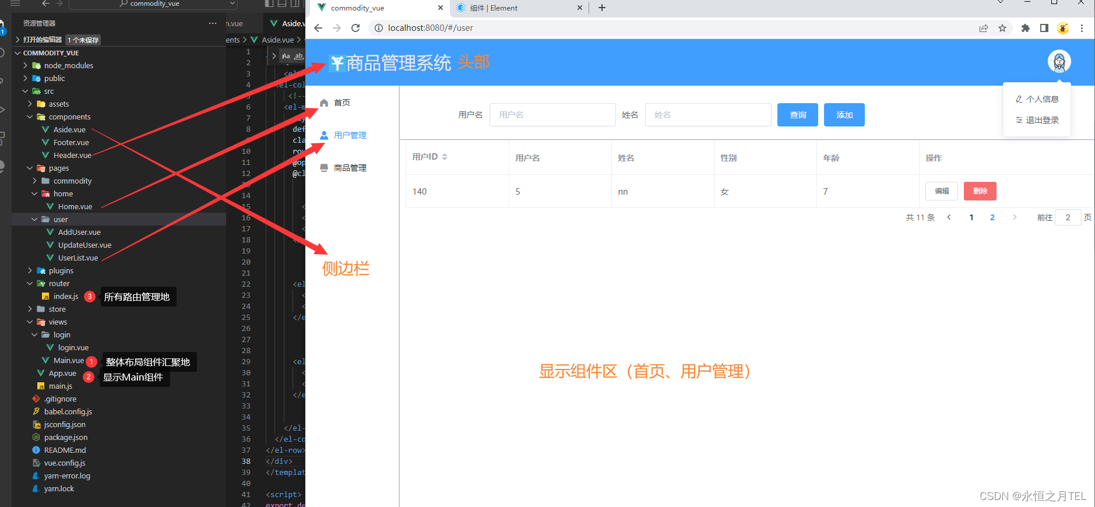This screenshot has height=507, width=1095.
Task: Click the Chrome profile avatar icon
Action: point(1063,28)
